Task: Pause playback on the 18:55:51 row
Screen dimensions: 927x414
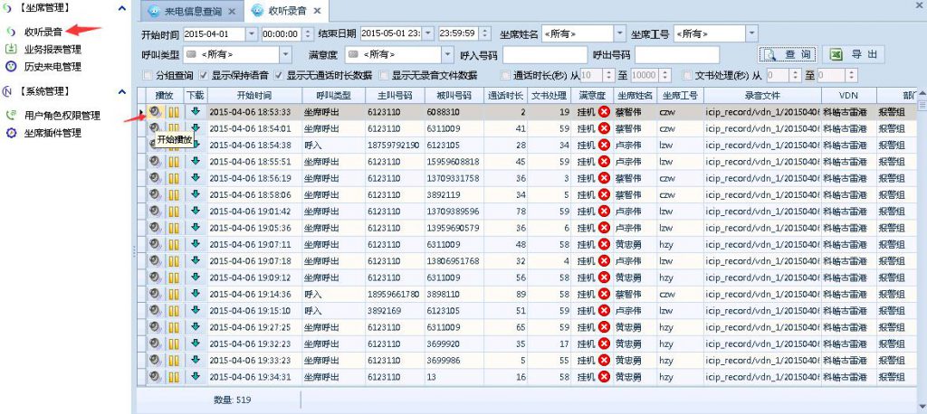Action: [174, 162]
